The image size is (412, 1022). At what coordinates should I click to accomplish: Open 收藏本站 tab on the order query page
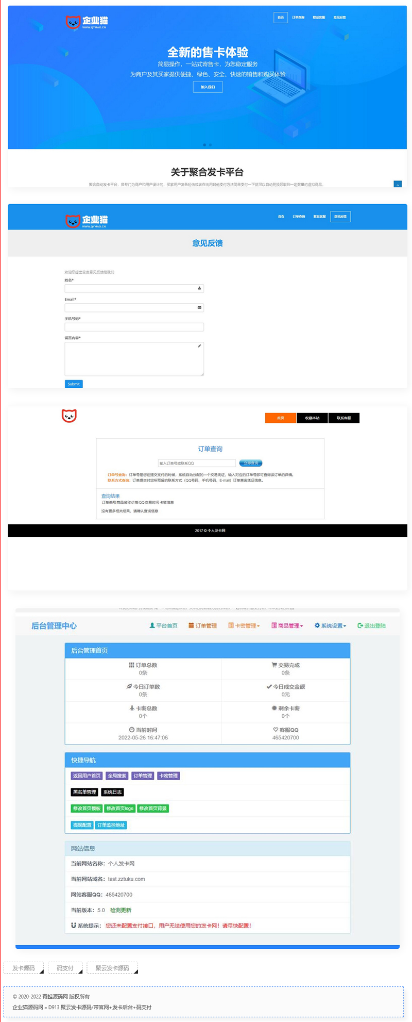point(312,418)
